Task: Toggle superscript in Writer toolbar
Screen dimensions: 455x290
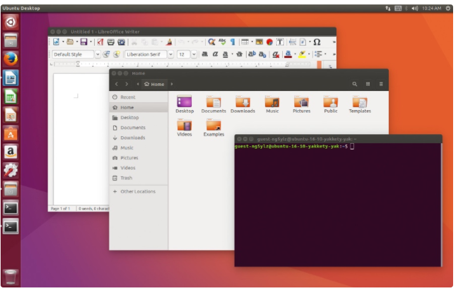Action: [252, 54]
